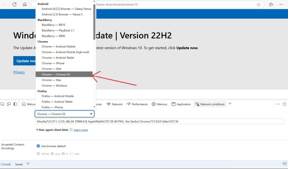
Task: Open the Performance tab
Action: coord(137,104)
